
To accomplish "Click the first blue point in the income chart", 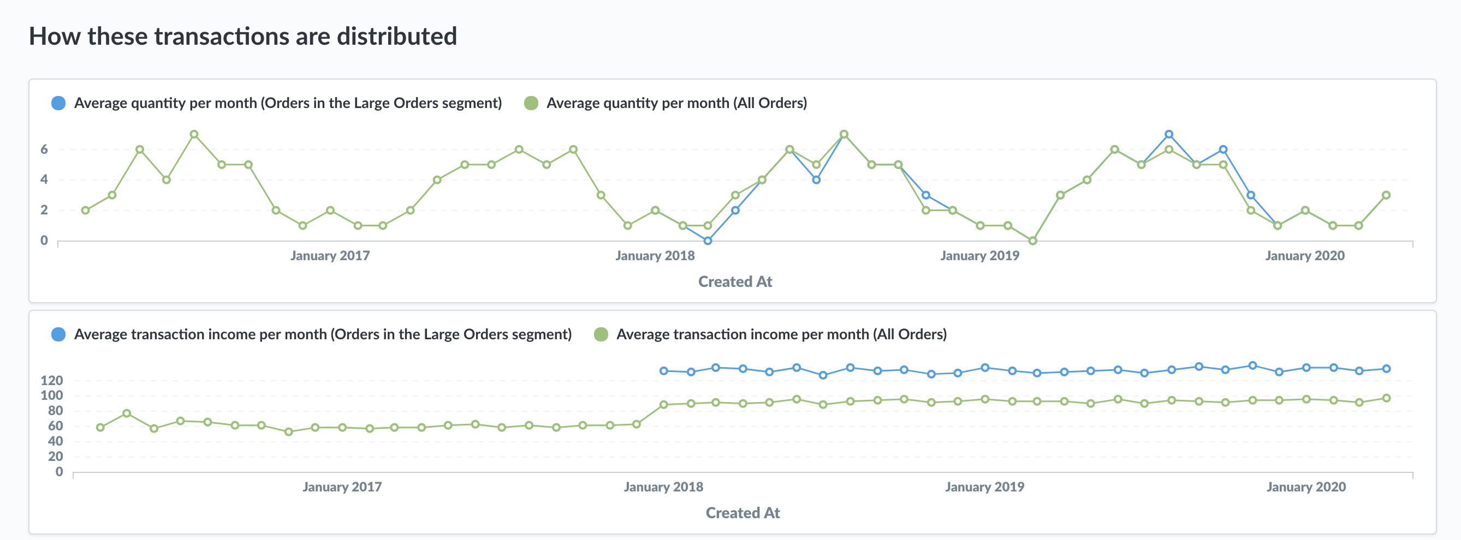I will point(664,371).
